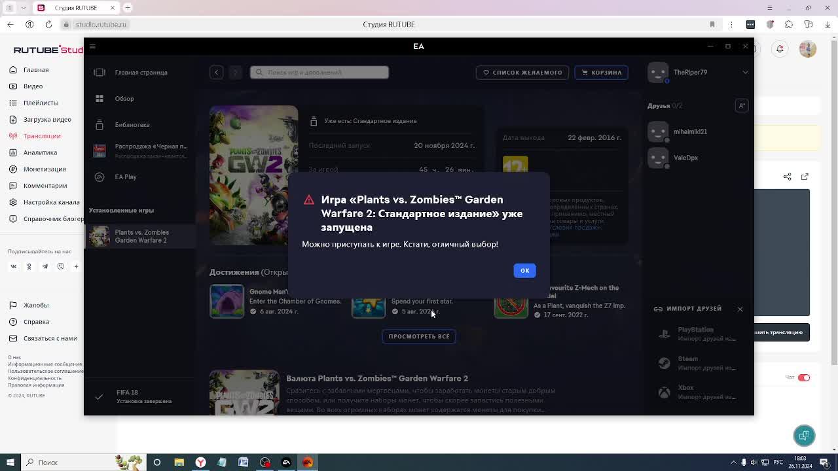Viewport: 838px width, 471px height.
Task: Import friends from Steam
Action: (x=697, y=362)
